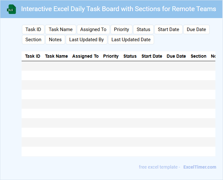Click the Priority column header
This screenshot has width=223, height=180.
tap(111, 56)
